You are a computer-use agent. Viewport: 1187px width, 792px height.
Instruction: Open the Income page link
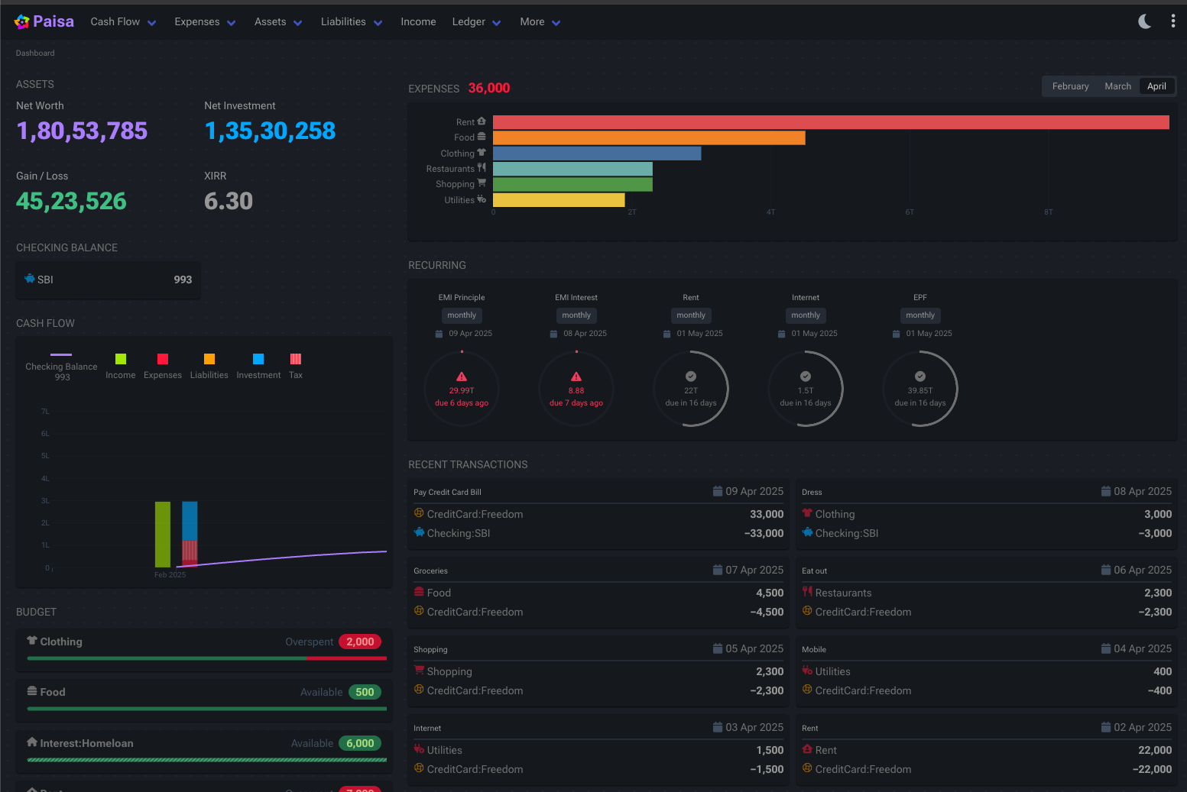pos(418,22)
